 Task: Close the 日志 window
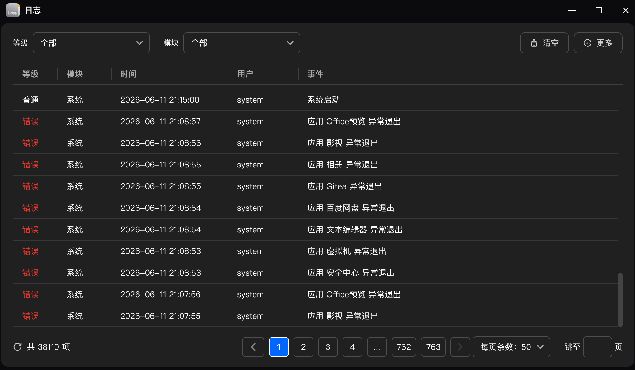pyautogui.click(x=625, y=10)
